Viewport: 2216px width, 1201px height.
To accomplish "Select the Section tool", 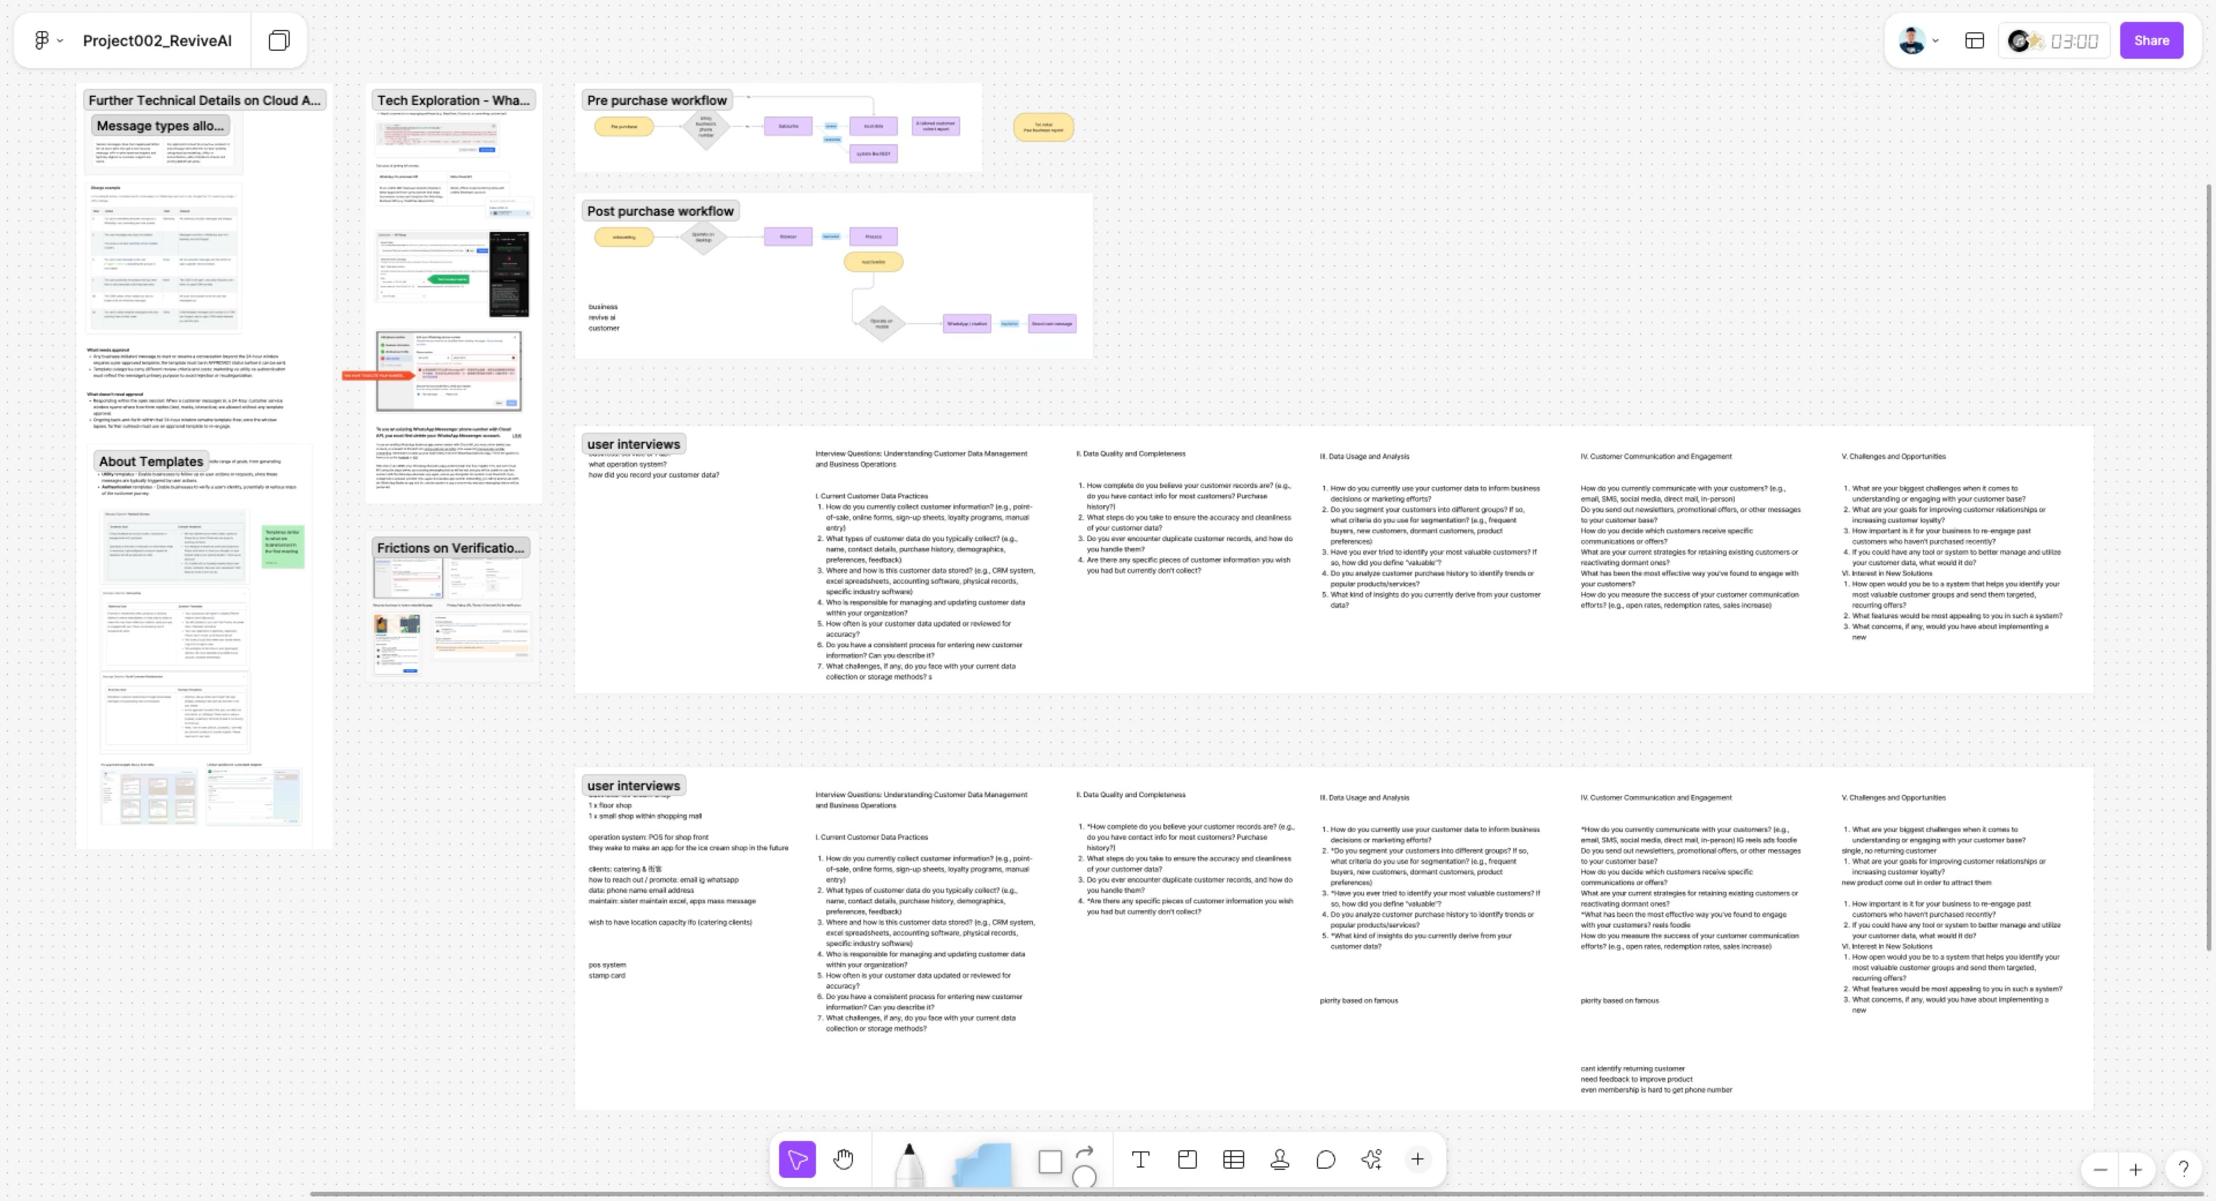I will tap(1187, 1159).
